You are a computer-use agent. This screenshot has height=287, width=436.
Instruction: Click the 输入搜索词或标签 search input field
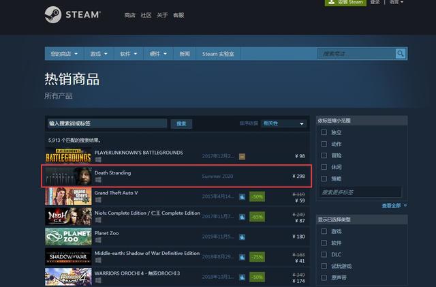tap(106, 123)
